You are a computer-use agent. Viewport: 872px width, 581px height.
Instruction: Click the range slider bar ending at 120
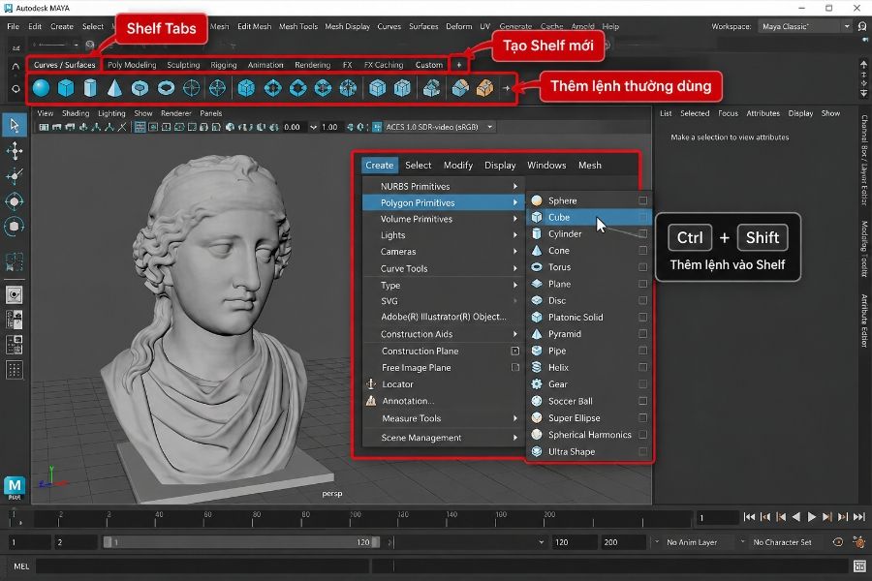pos(242,542)
